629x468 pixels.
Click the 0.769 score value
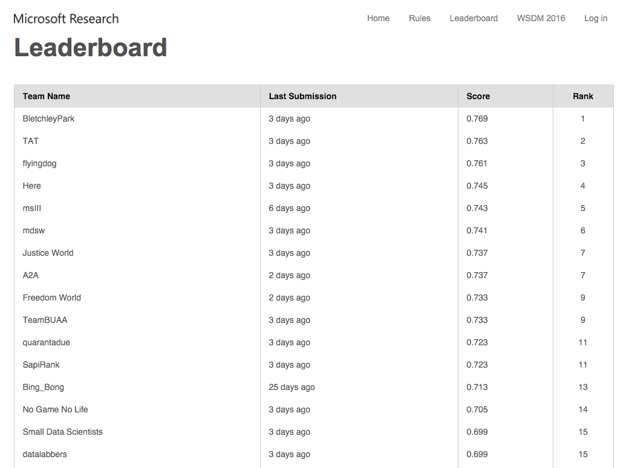[x=477, y=119]
